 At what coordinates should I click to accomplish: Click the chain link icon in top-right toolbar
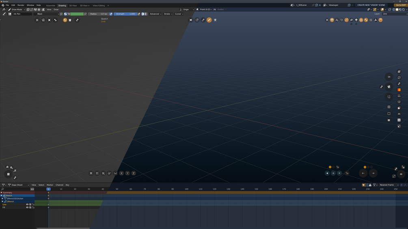tap(351, 20)
